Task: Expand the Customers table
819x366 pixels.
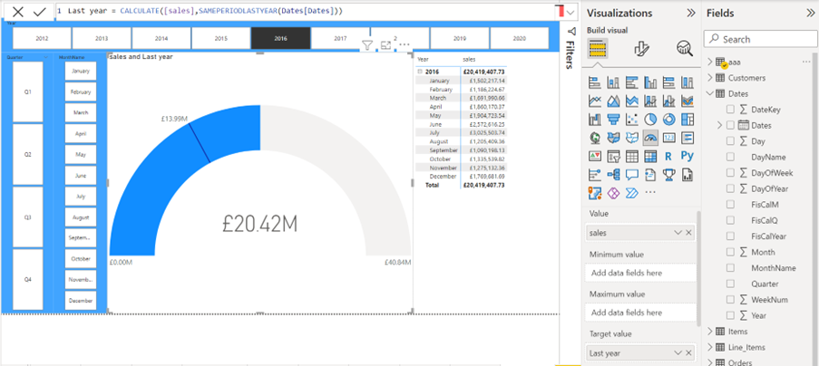Action: coord(710,78)
